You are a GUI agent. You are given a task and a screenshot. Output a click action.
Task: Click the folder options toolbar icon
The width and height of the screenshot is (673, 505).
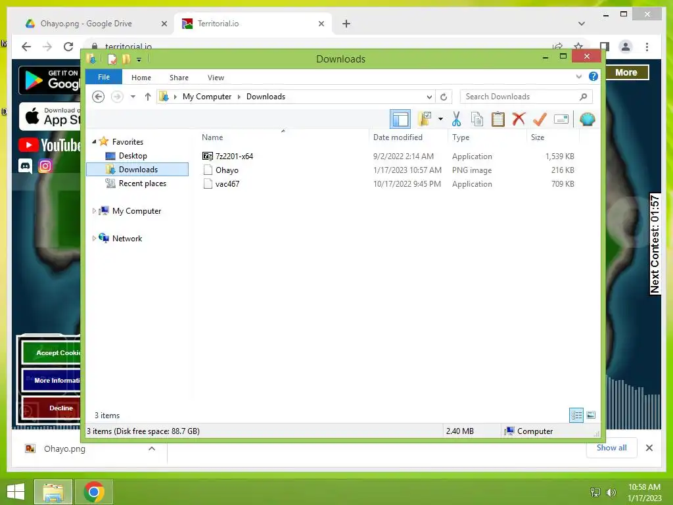425,119
